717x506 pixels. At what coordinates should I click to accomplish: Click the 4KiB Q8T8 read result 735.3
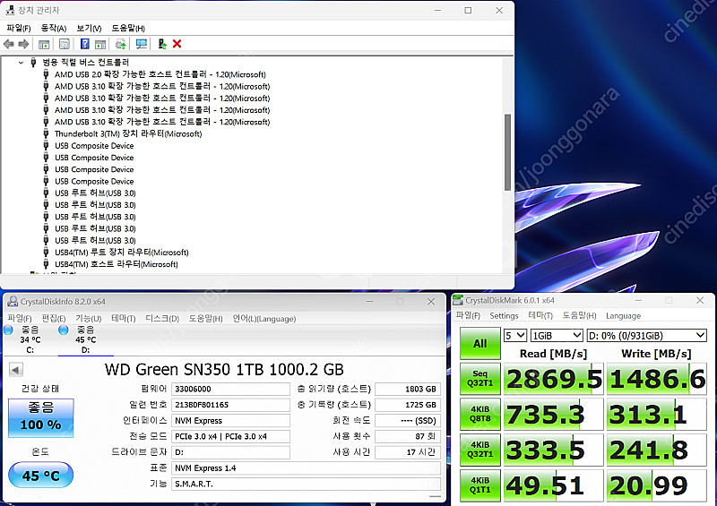[x=553, y=414]
